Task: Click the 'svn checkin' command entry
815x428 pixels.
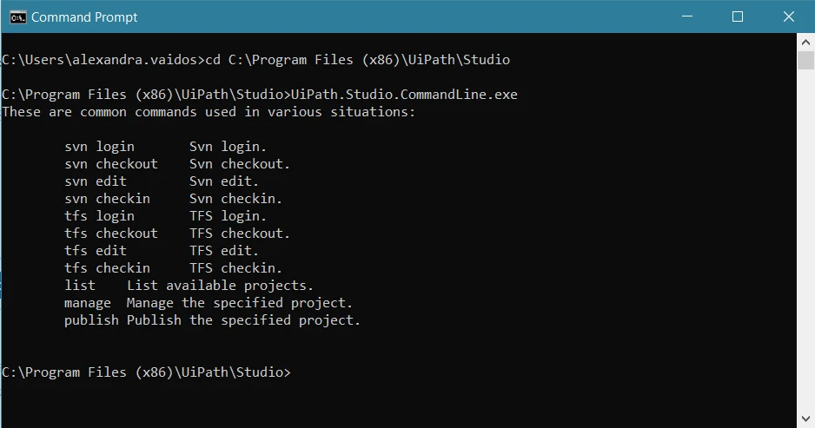Action: (107, 199)
